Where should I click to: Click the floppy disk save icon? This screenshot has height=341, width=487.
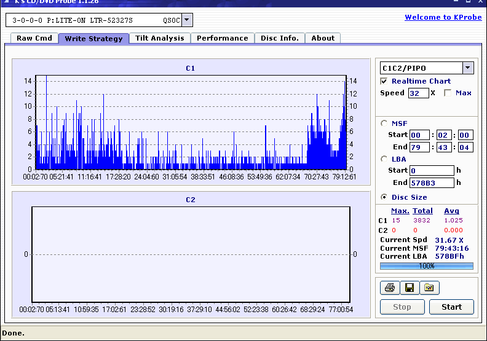pyautogui.click(x=409, y=288)
